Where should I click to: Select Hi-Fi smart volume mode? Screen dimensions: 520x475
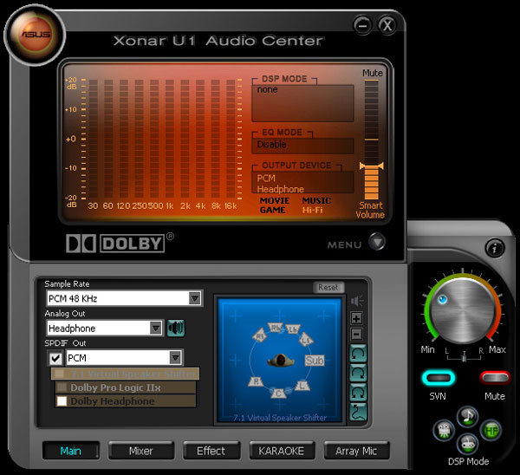(312, 210)
